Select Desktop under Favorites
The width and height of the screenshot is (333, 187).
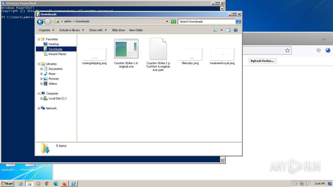tap(54, 44)
